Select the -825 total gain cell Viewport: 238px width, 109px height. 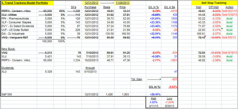point(169,79)
